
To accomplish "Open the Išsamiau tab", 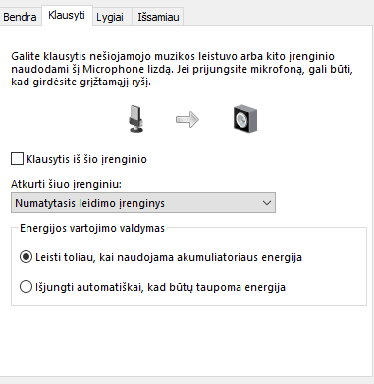I will pos(158,17).
